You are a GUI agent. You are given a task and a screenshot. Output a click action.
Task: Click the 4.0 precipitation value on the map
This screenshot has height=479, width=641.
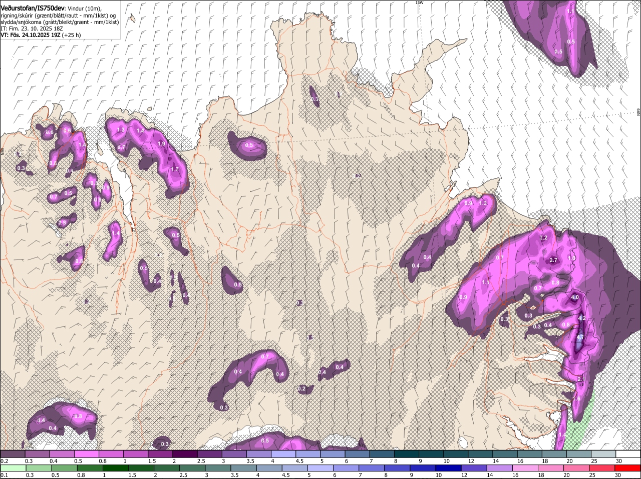[x=575, y=297]
